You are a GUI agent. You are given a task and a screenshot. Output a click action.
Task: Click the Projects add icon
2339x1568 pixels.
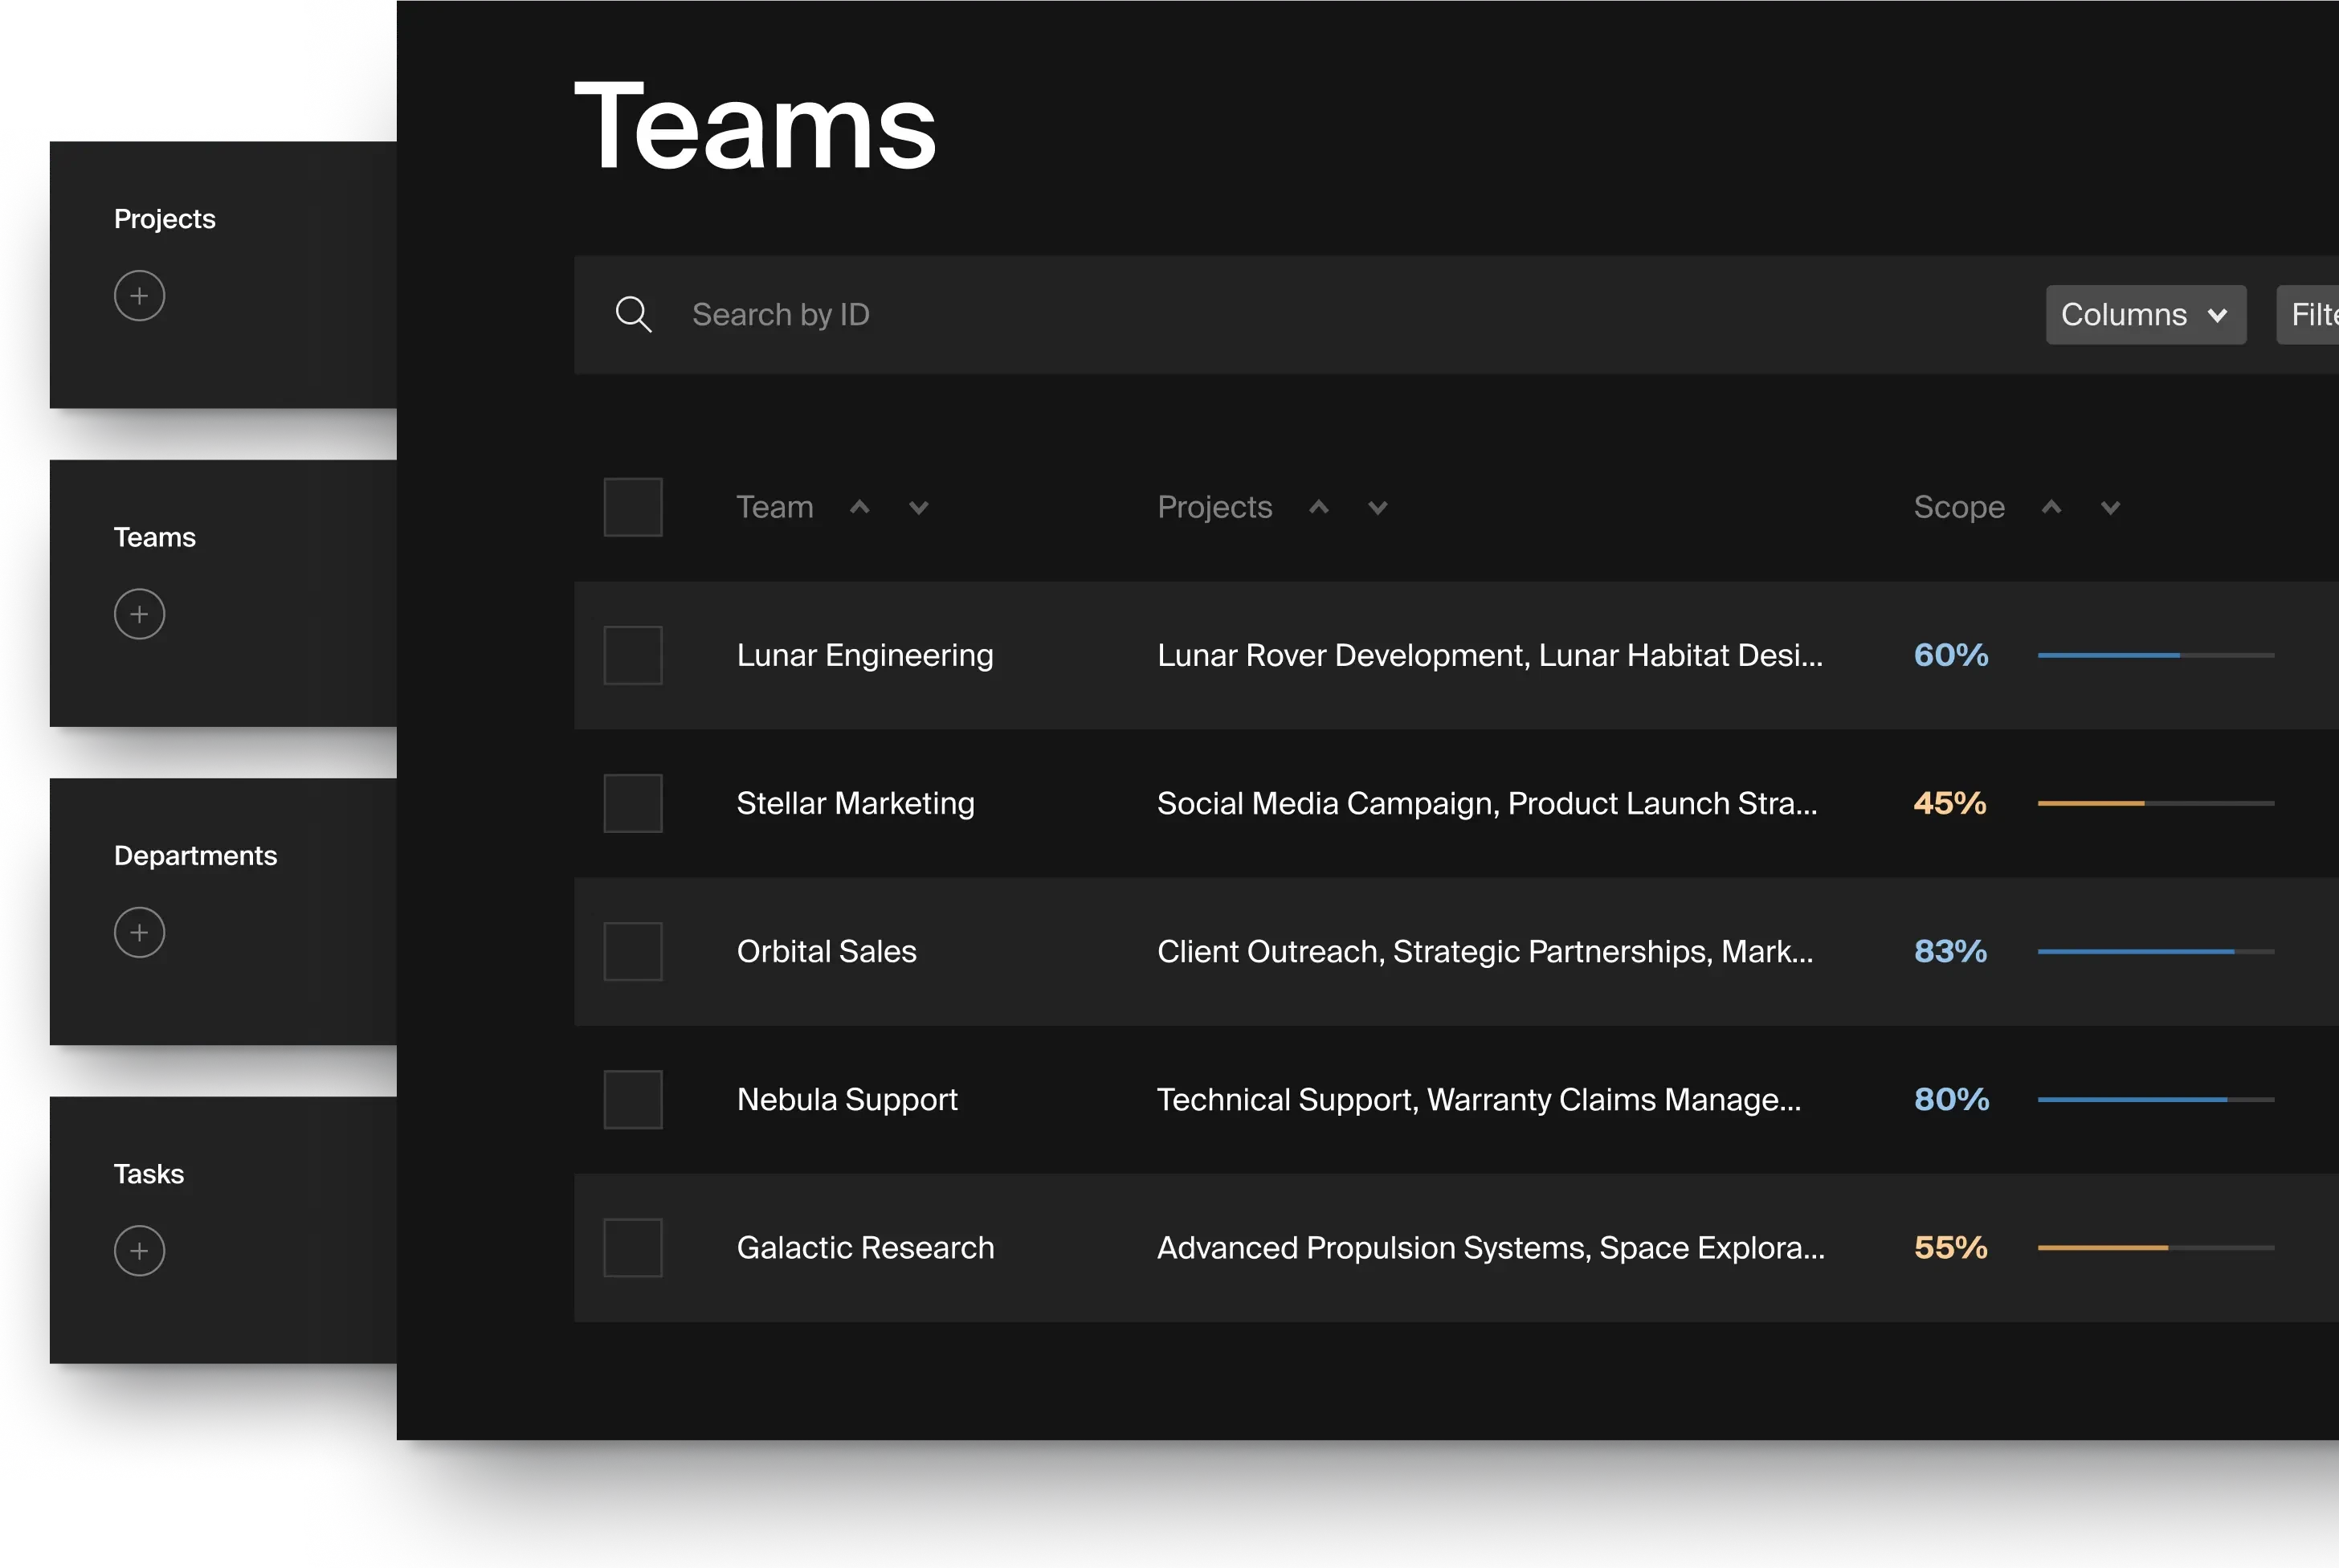(140, 294)
